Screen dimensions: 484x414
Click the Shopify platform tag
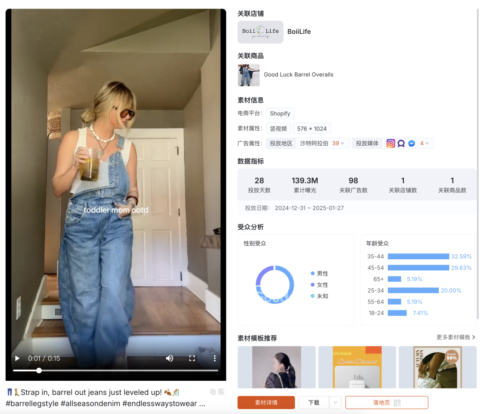coord(280,113)
